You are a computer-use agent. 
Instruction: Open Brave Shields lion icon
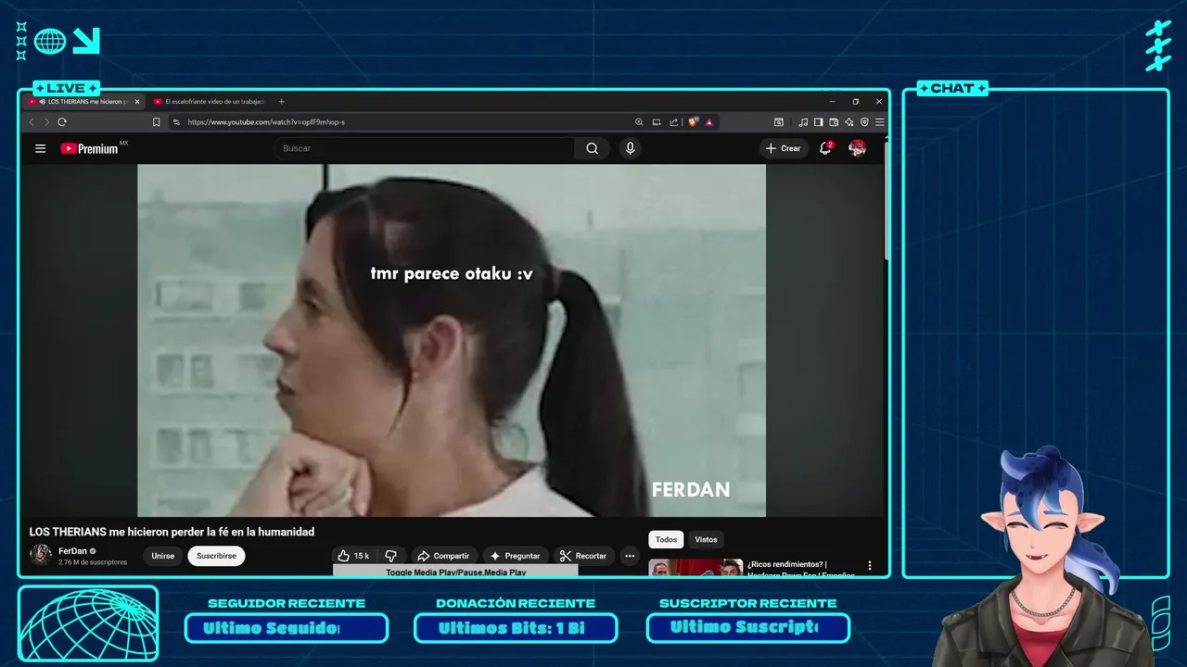[x=693, y=122]
